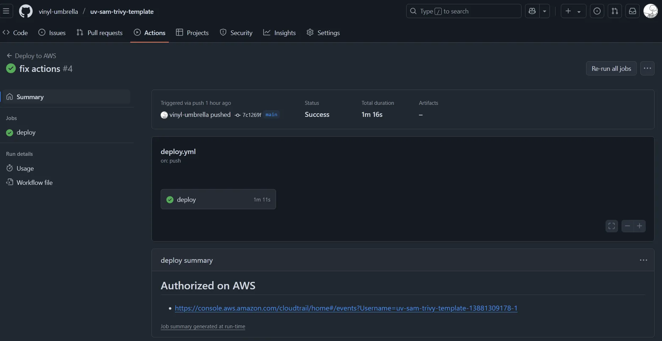Open the CloudTrail events link
Screen dimensions: 662x341
pos(346,308)
